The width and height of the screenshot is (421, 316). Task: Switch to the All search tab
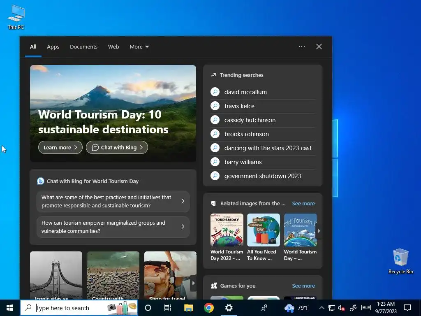[33, 47]
